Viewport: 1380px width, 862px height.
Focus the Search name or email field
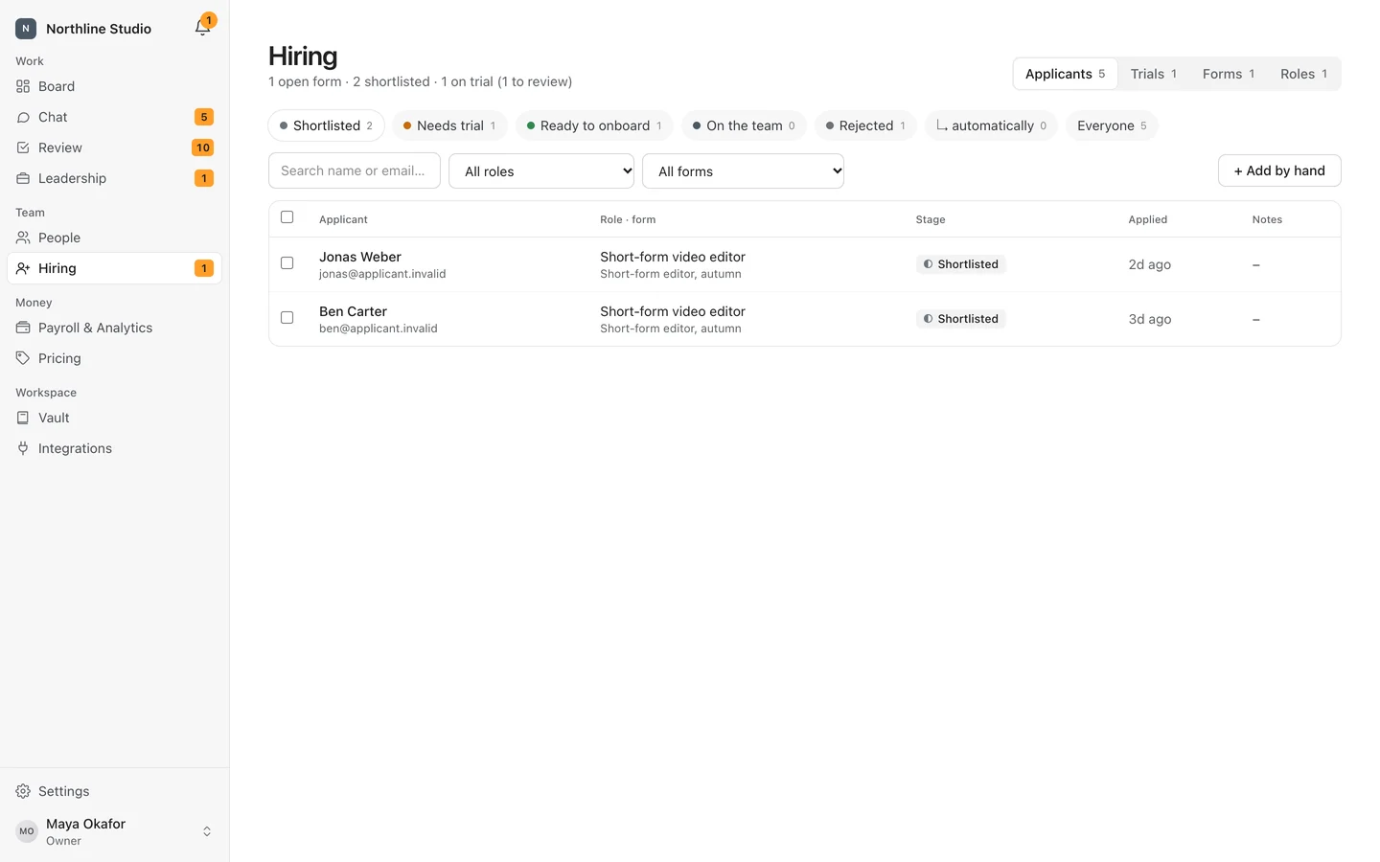(355, 170)
